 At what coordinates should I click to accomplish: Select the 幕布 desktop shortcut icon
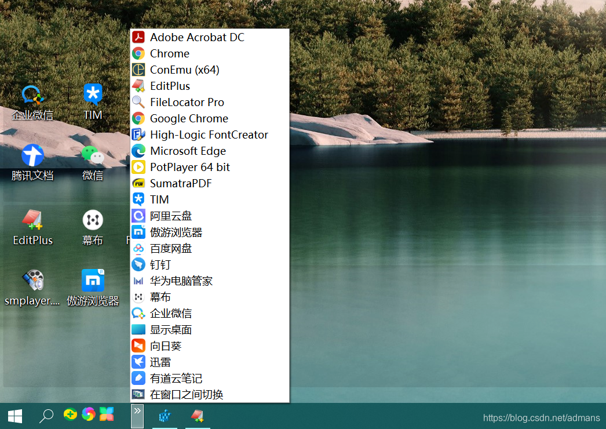point(93,228)
